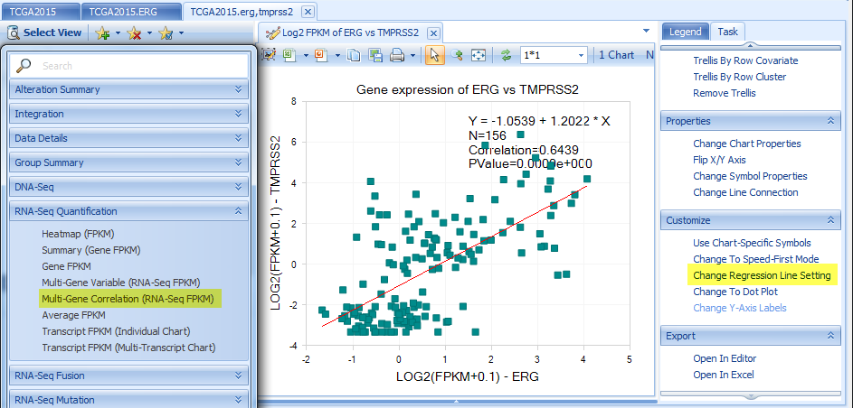Expand the Alteration Summary section
The height and width of the screenshot is (408, 853).
(x=238, y=89)
